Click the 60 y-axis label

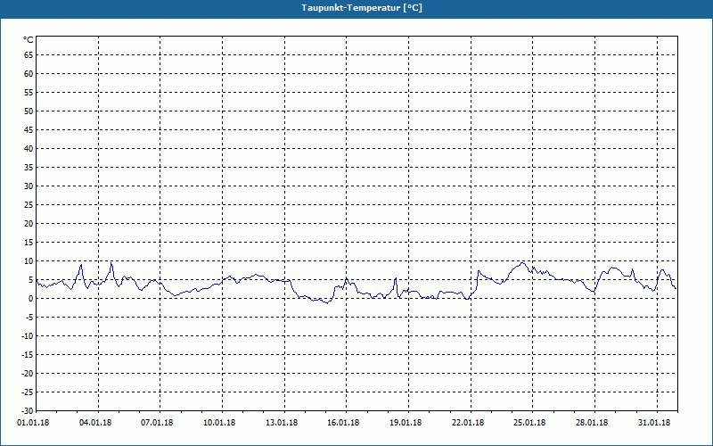[x=29, y=74]
